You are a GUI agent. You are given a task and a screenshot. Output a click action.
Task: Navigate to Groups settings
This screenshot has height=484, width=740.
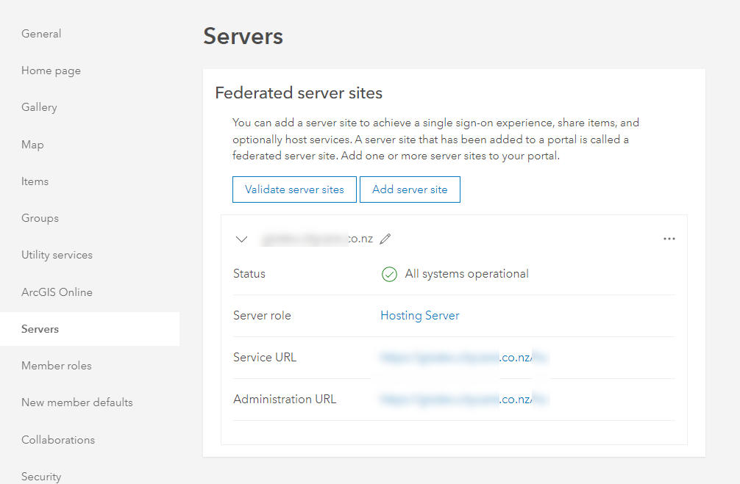point(40,218)
